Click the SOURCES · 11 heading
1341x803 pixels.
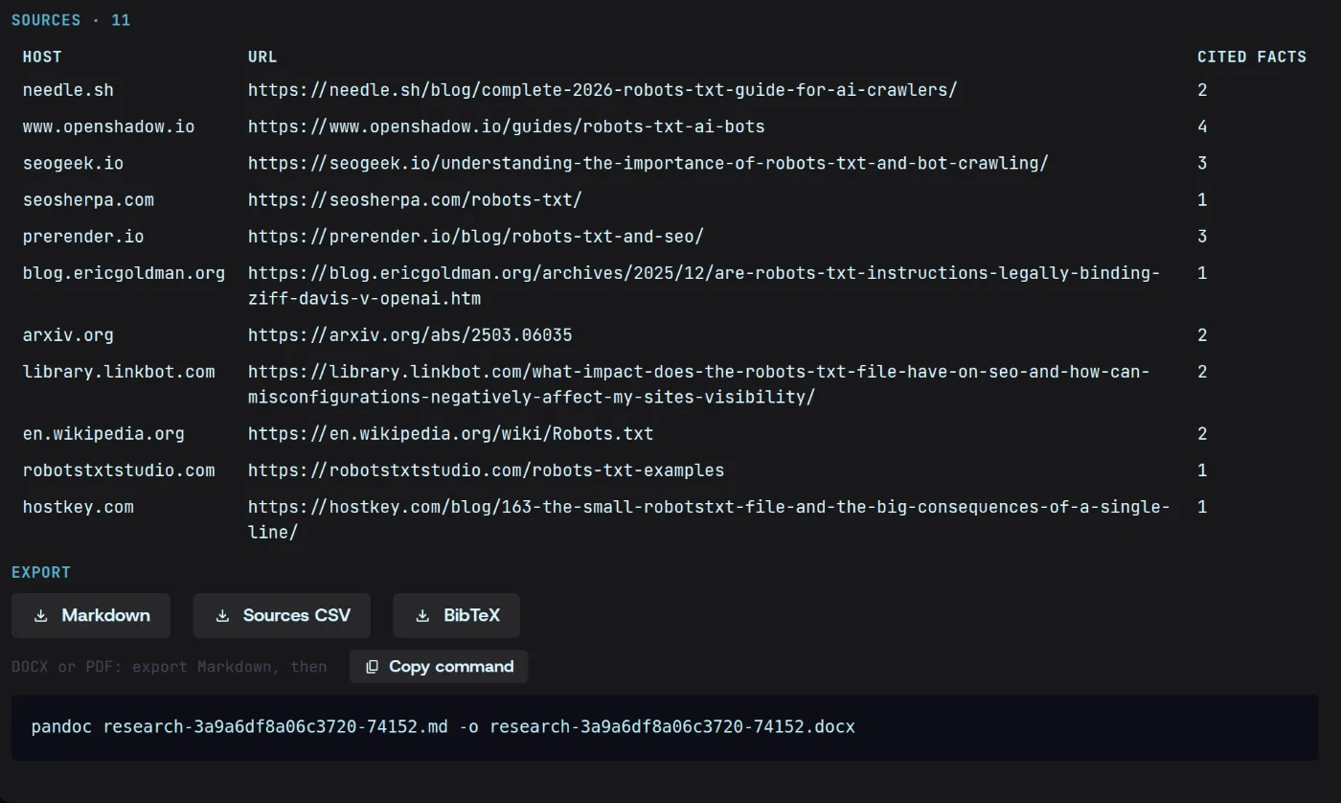click(x=71, y=20)
